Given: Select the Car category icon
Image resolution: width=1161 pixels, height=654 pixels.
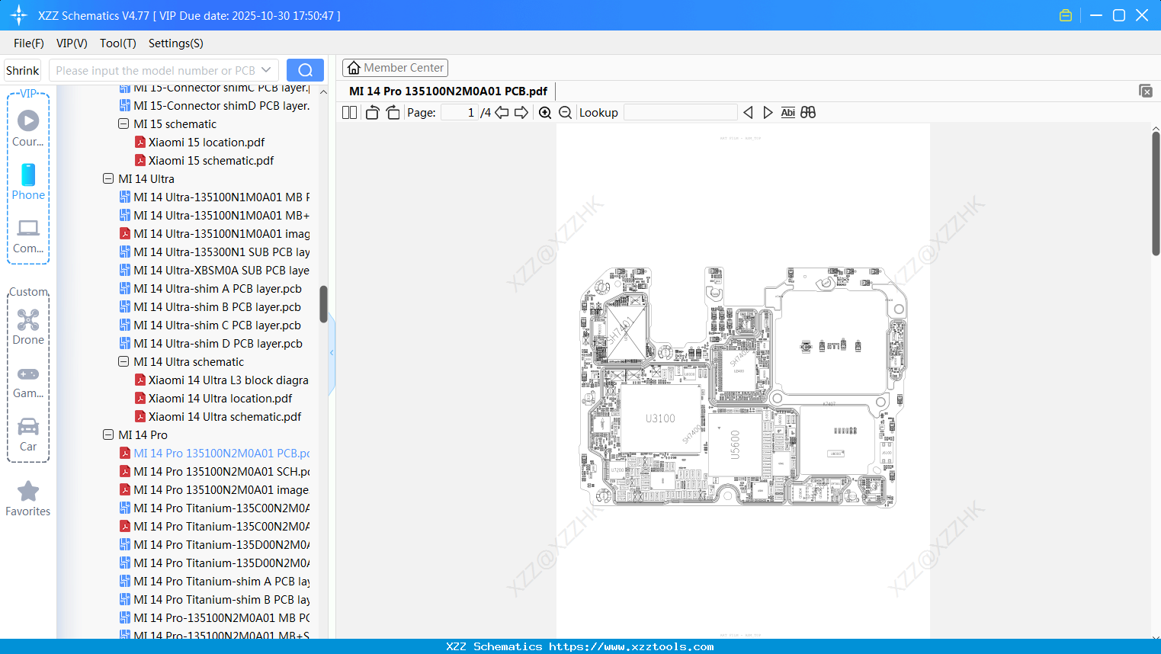Looking at the screenshot, I should pyautogui.click(x=28, y=434).
